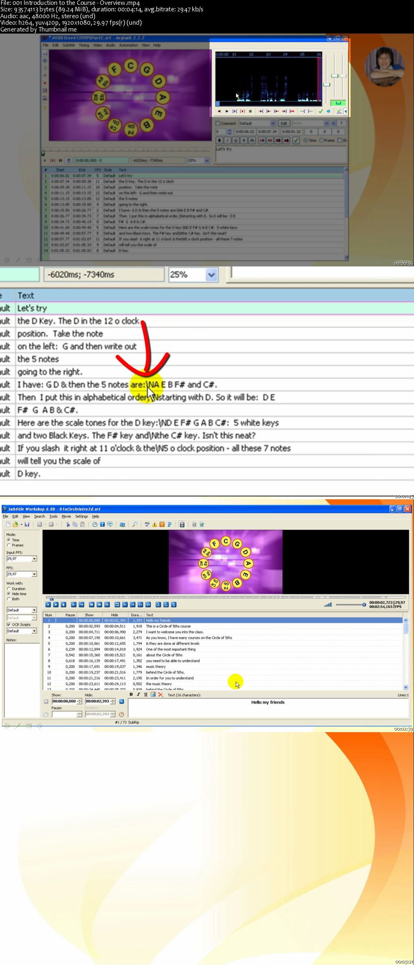Click video seek bar in Subtitle Workshop
The image size is (414, 965).
pos(226,597)
